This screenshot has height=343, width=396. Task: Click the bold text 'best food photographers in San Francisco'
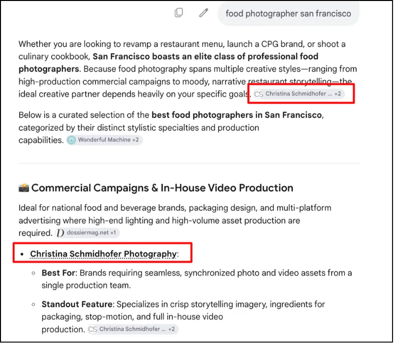click(x=237, y=115)
